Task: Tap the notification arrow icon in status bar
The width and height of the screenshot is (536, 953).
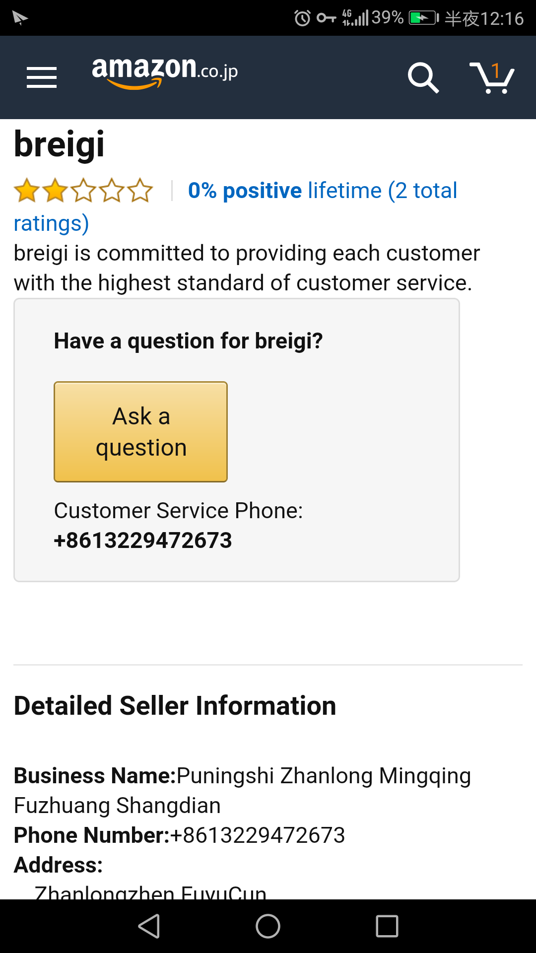Action: point(20,18)
